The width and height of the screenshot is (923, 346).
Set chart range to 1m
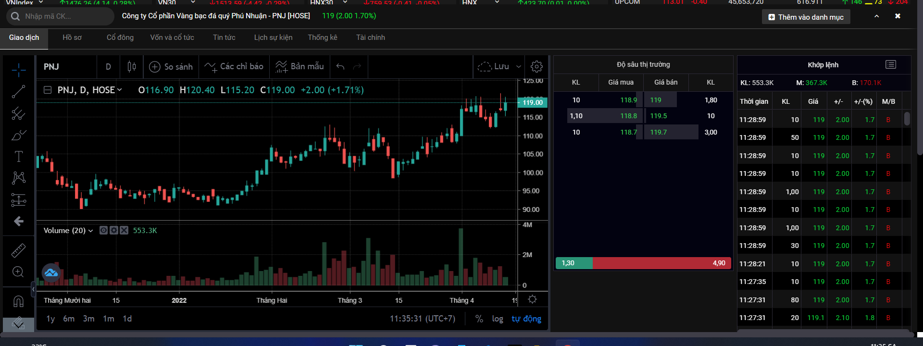pyautogui.click(x=109, y=319)
